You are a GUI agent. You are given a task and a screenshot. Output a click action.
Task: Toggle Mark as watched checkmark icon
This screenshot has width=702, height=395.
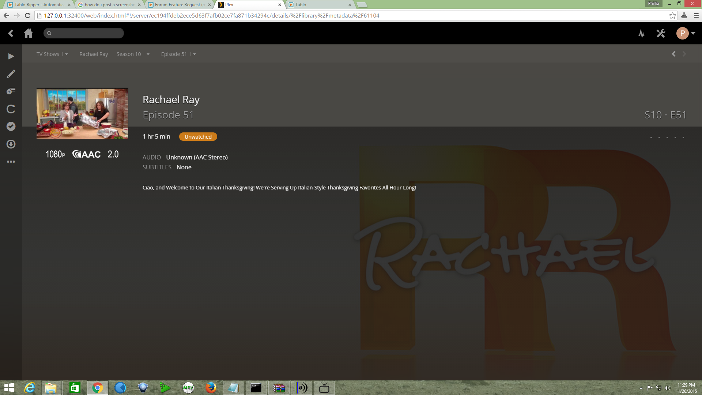11,127
